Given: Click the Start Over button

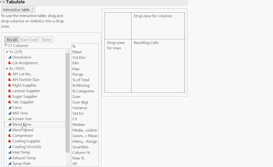Looking at the screenshot, I should 29,40.
